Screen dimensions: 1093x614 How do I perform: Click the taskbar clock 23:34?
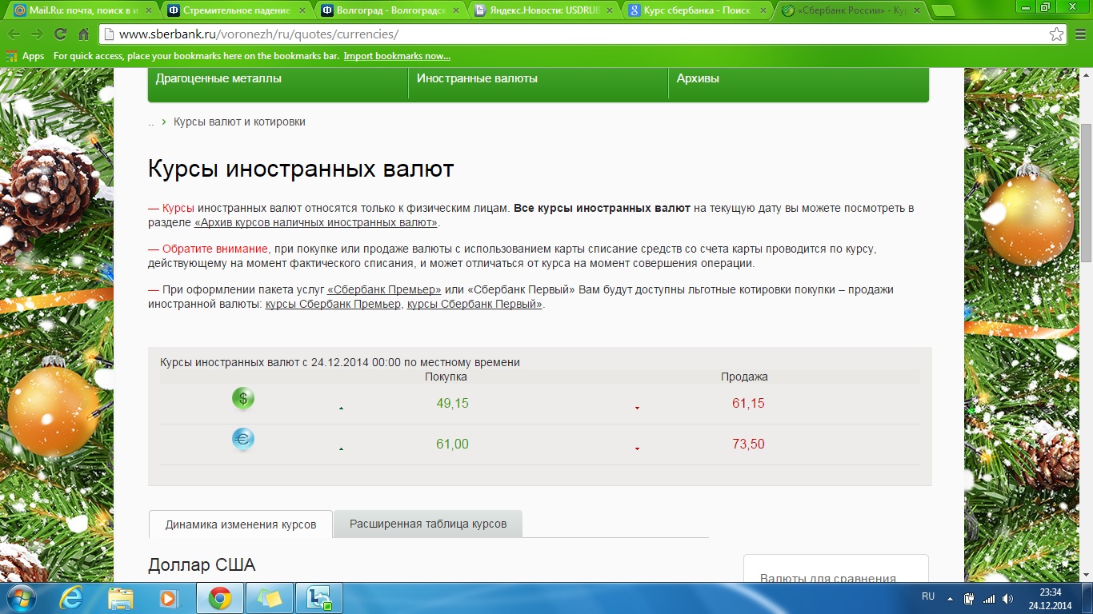pos(1051,592)
